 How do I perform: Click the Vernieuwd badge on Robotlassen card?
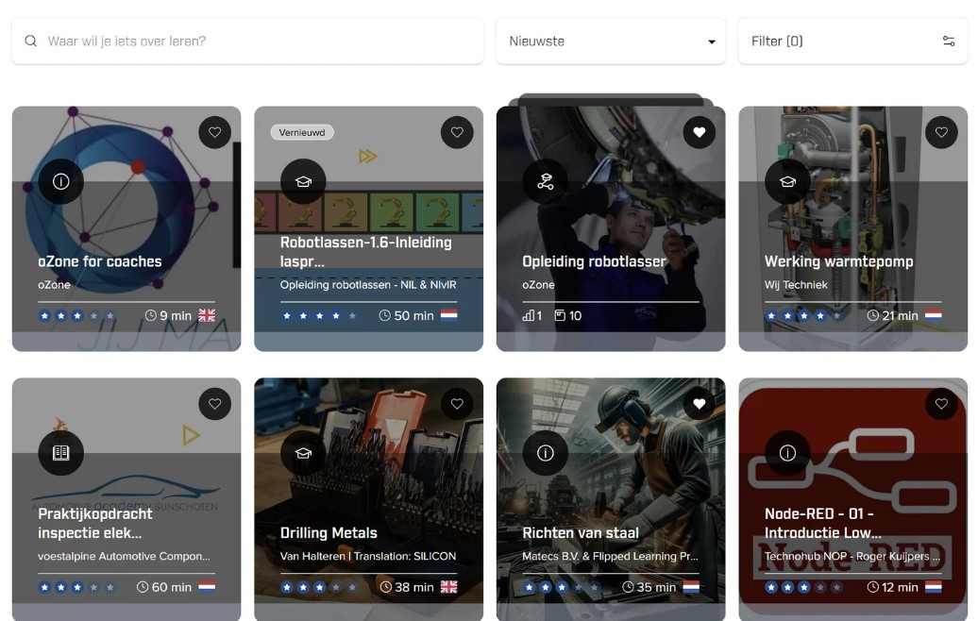[302, 133]
